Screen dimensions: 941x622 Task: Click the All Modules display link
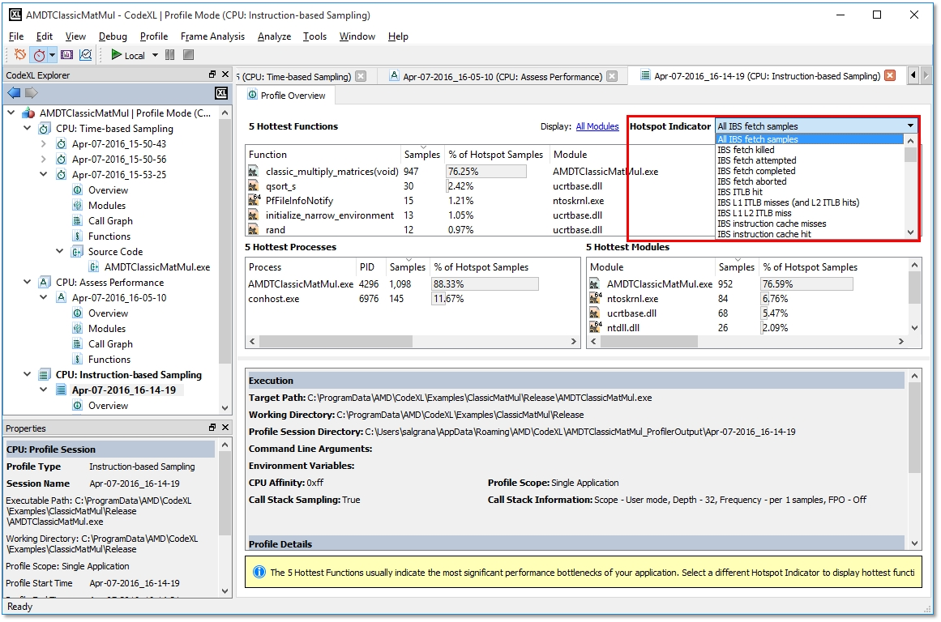[597, 126]
